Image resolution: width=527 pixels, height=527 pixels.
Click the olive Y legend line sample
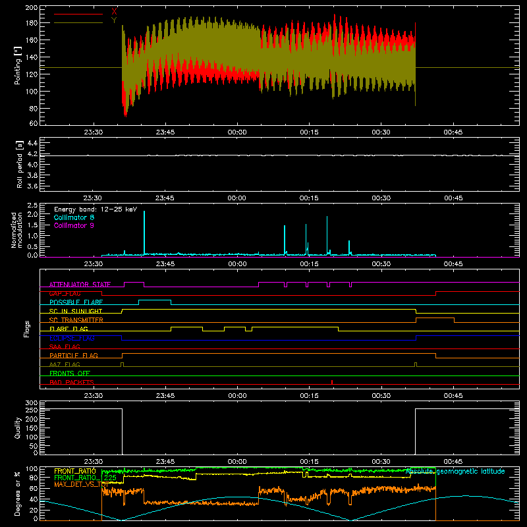[x=78, y=23]
